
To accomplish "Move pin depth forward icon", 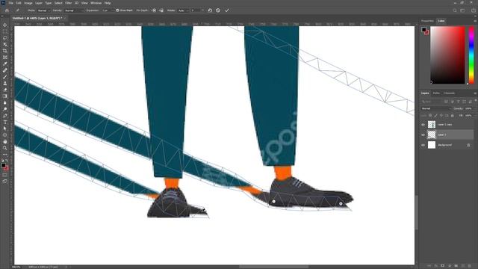I will (x=154, y=10).
